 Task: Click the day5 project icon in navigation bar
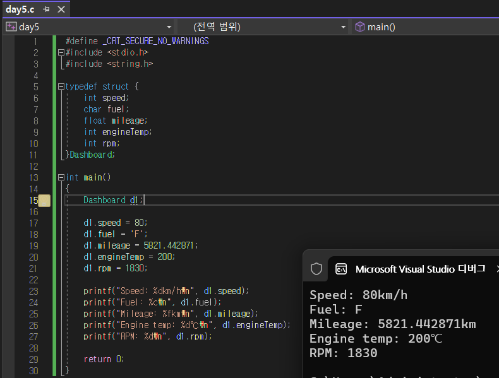tap(11, 27)
